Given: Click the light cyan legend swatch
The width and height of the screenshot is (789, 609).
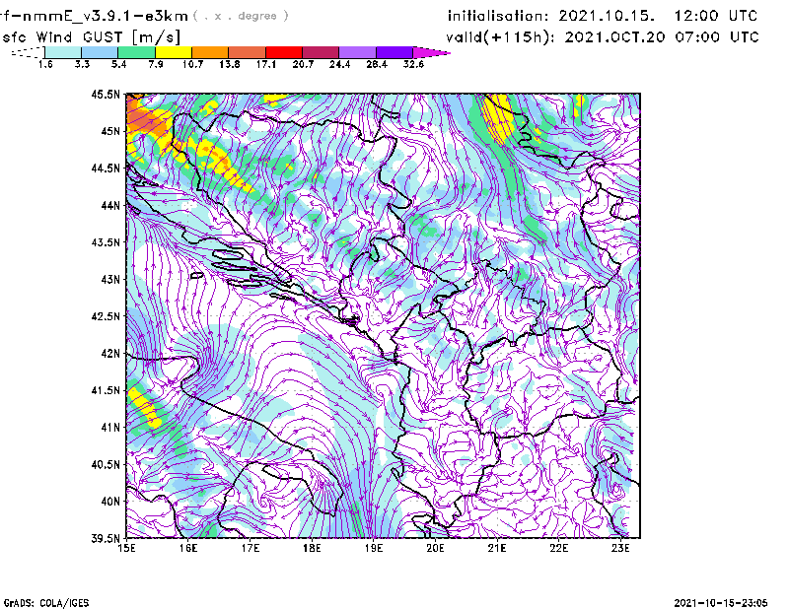Looking at the screenshot, I should [x=63, y=52].
